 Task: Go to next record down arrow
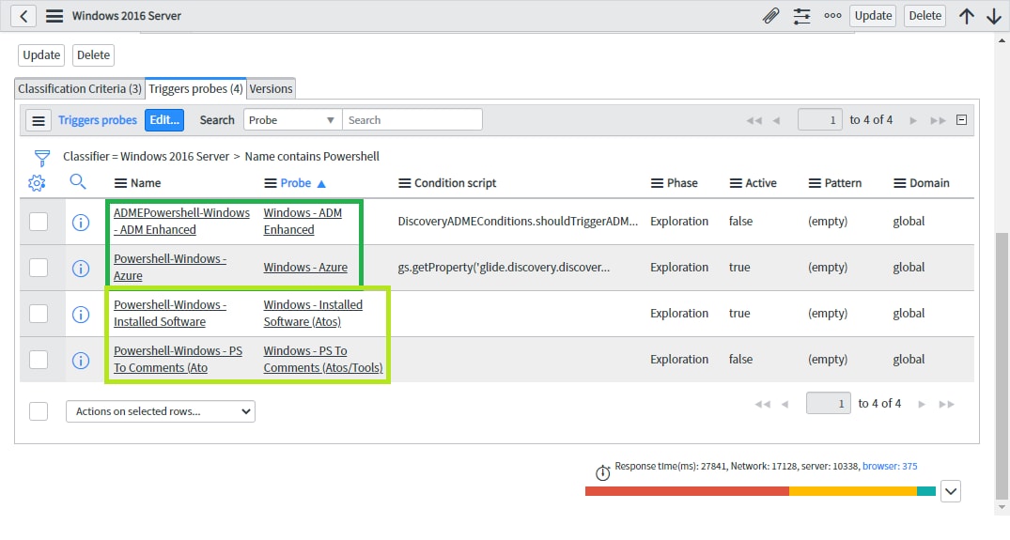[994, 16]
